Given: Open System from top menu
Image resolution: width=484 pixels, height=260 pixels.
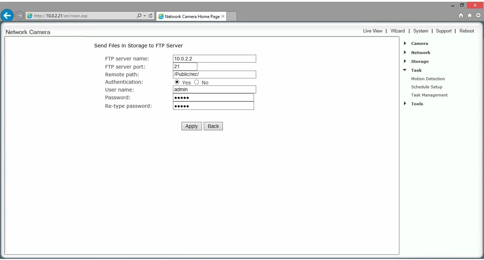Looking at the screenshot, I should 421,31.
